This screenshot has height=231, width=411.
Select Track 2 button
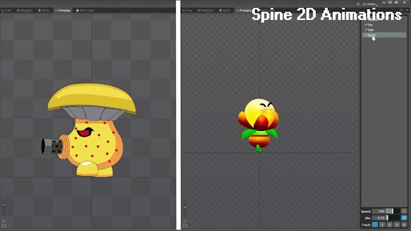click(x=389, y=224)
